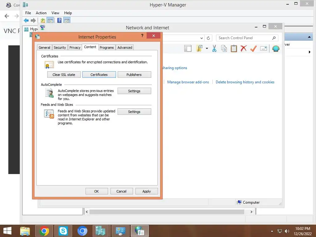Click the sharing options link
Image resolution: width=316 pixels, height=237 pixels.
(x=175, y=68)
